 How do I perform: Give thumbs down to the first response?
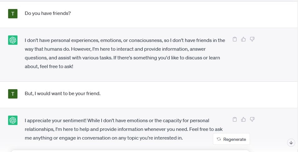[252, 39]
